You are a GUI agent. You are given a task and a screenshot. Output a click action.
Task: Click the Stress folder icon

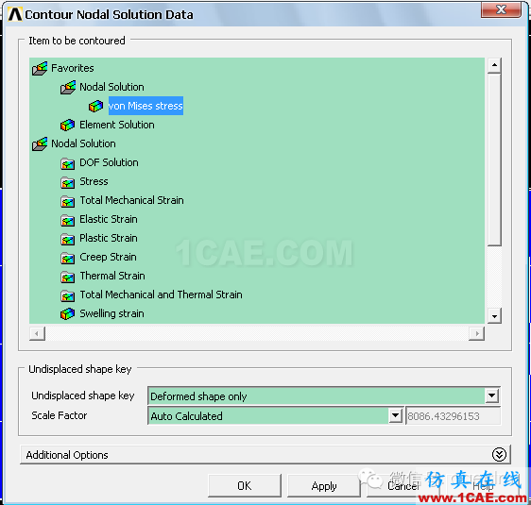pos(68,182)
